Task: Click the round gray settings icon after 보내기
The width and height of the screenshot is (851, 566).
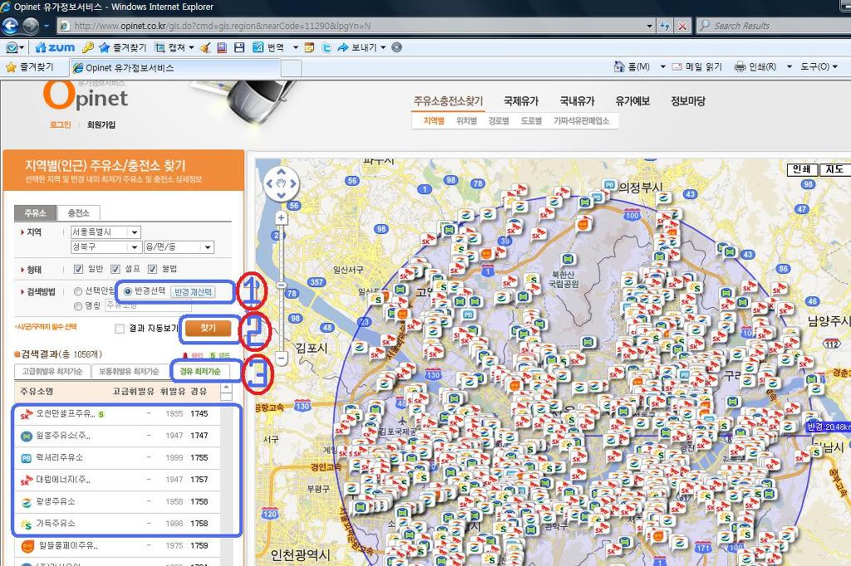Action: pyautogui.click(x=396, y=47)
